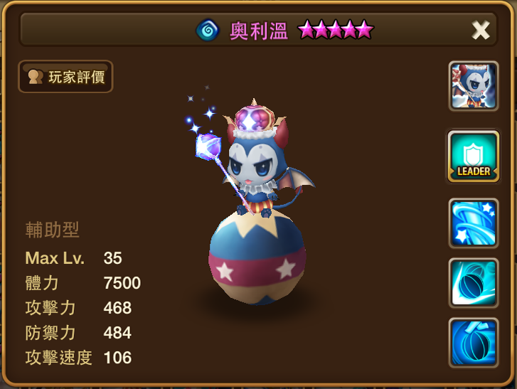Open the 玩家評價 player reviews button

tap(65, 77)
